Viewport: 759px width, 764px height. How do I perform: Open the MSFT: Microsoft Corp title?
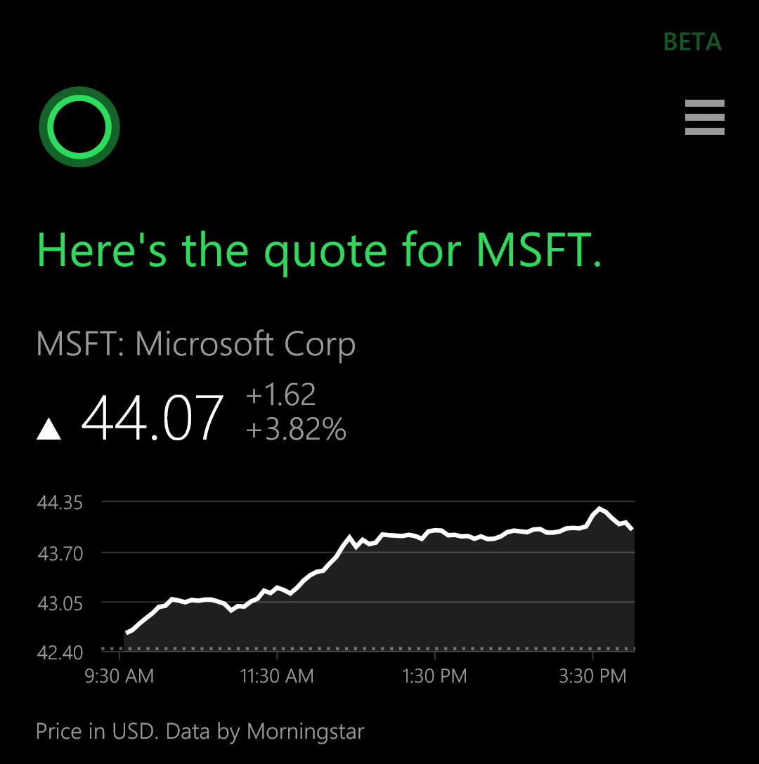196,345
